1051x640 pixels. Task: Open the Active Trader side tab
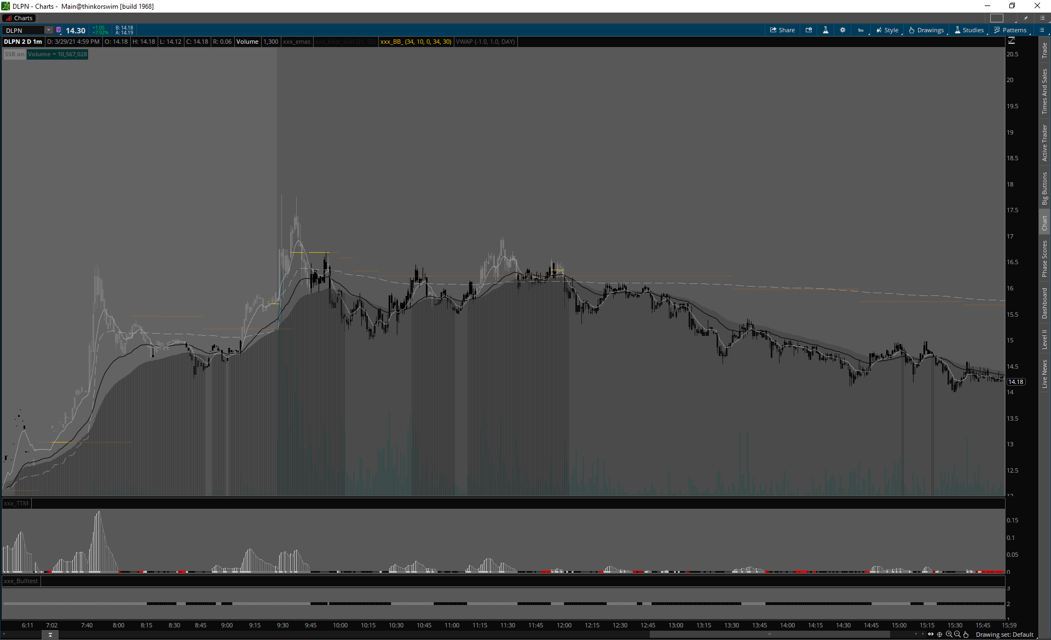tap(1044, 142)
